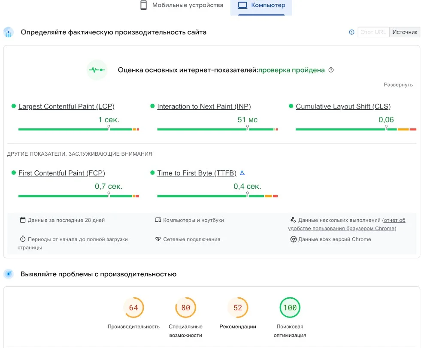421x348 pixels.
Task: Click the calendar icon for 28 days data
Action: tap(23, 220)
